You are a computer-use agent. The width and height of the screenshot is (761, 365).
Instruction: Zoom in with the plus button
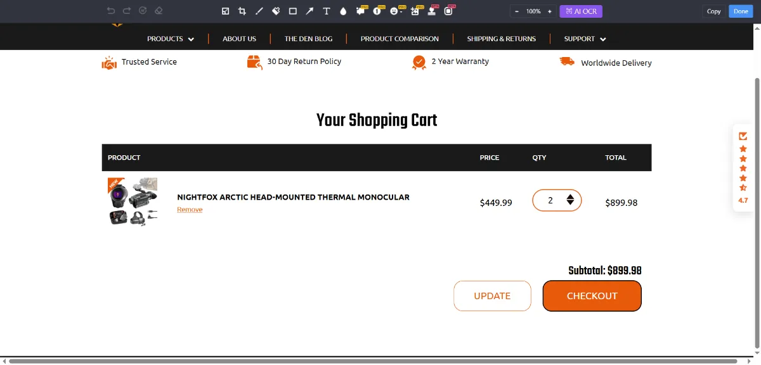tap(550, 11)
